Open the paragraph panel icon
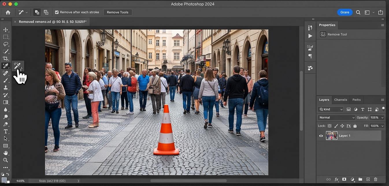The image size is (389, 186). [310, 56]
